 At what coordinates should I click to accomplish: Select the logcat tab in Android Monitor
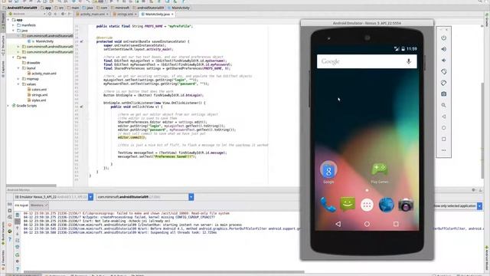tap(21, 205)
